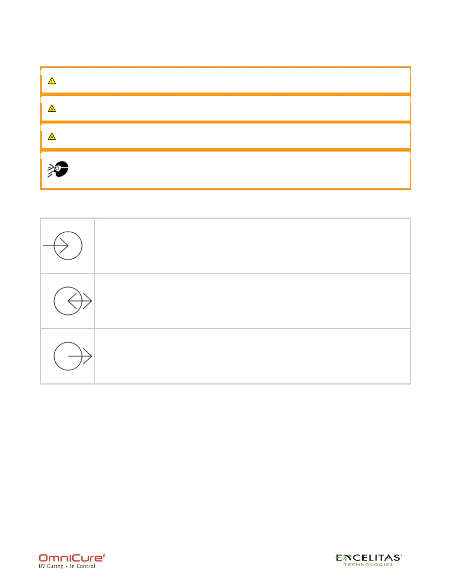
Task: Select the output symbol with arrow leaving circle
Action: 73,356
